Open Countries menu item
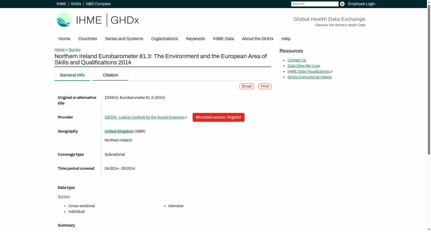 [x=88, y=39]
